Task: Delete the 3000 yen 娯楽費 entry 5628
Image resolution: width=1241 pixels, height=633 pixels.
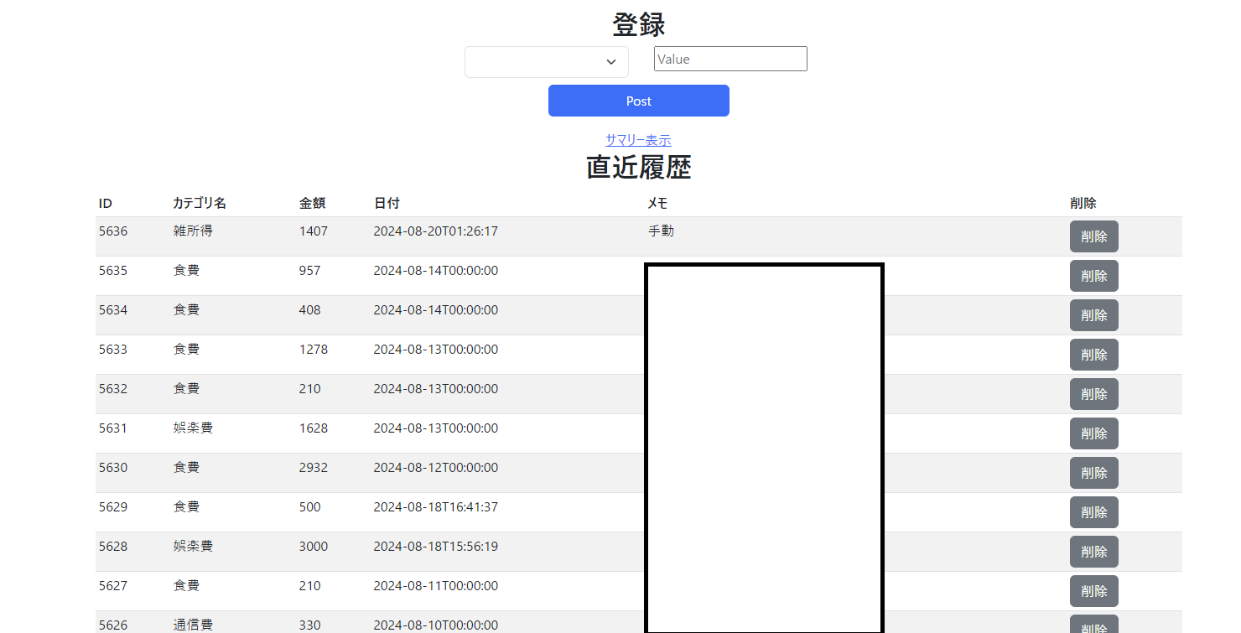Action: point(1093,552)
